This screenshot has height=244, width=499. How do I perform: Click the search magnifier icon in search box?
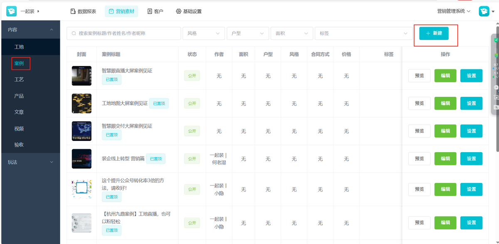(x=74, y=33)
